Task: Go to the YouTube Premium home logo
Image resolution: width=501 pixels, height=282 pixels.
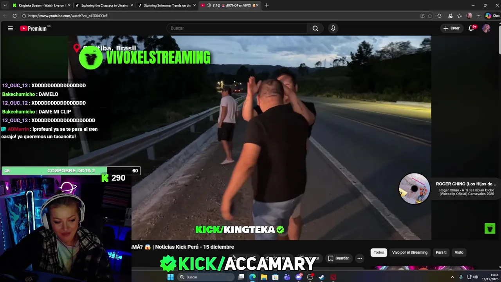Action: (x=33, y=28)
